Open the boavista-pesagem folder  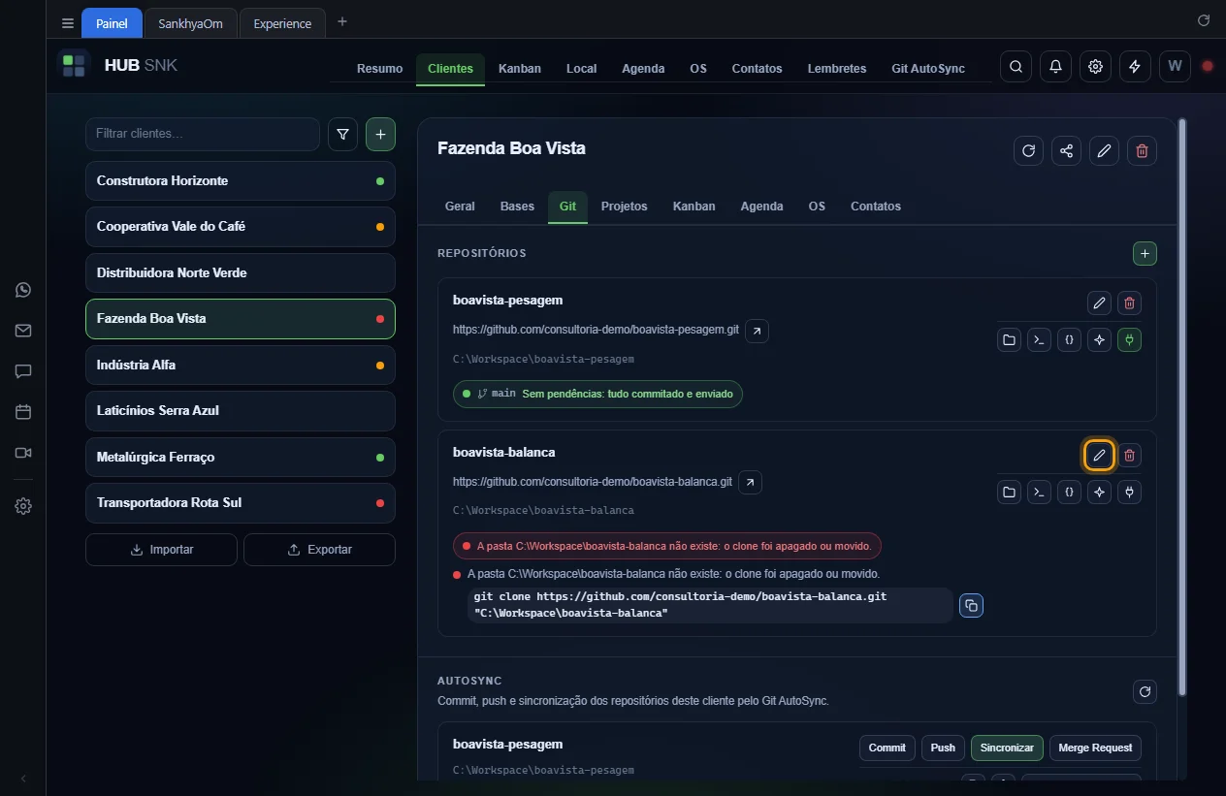1010,340
